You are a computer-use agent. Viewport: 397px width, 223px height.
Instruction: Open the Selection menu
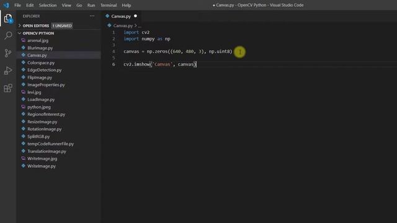point(48,5)
